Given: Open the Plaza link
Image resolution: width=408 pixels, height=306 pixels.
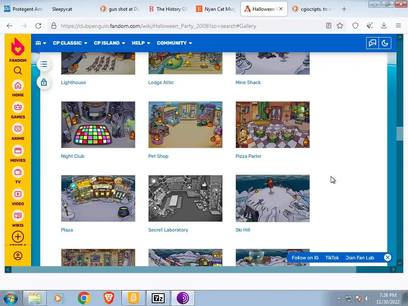Looking at the screenshot, I should (x=67, y=230).
